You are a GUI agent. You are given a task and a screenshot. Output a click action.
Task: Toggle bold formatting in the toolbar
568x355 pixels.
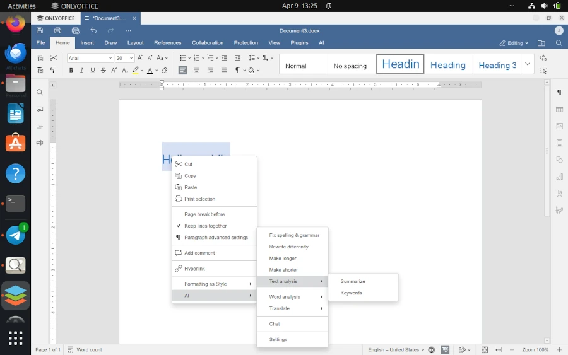(71, 71)
